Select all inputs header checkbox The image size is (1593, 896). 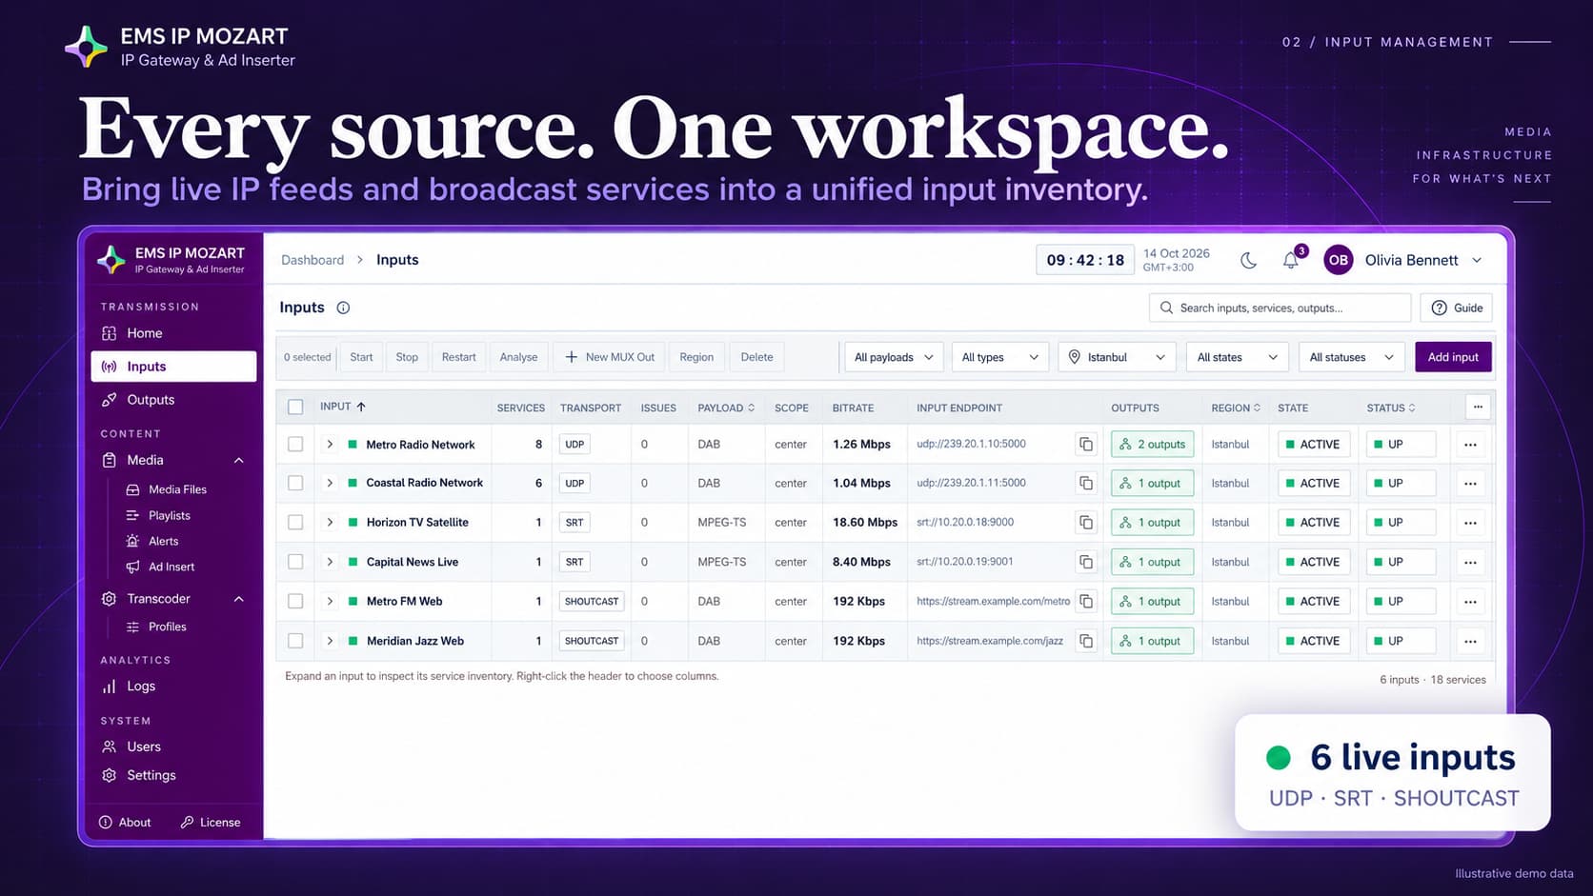point(295,408)
